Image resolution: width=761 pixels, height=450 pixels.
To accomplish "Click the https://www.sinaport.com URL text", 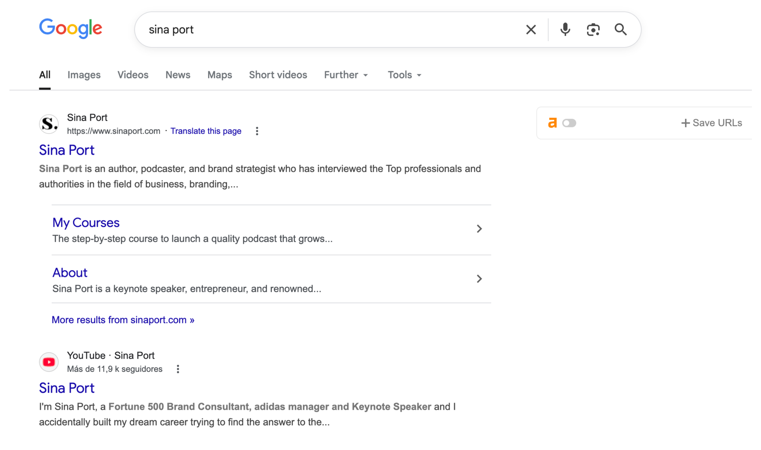I will [x=114, y=131].
